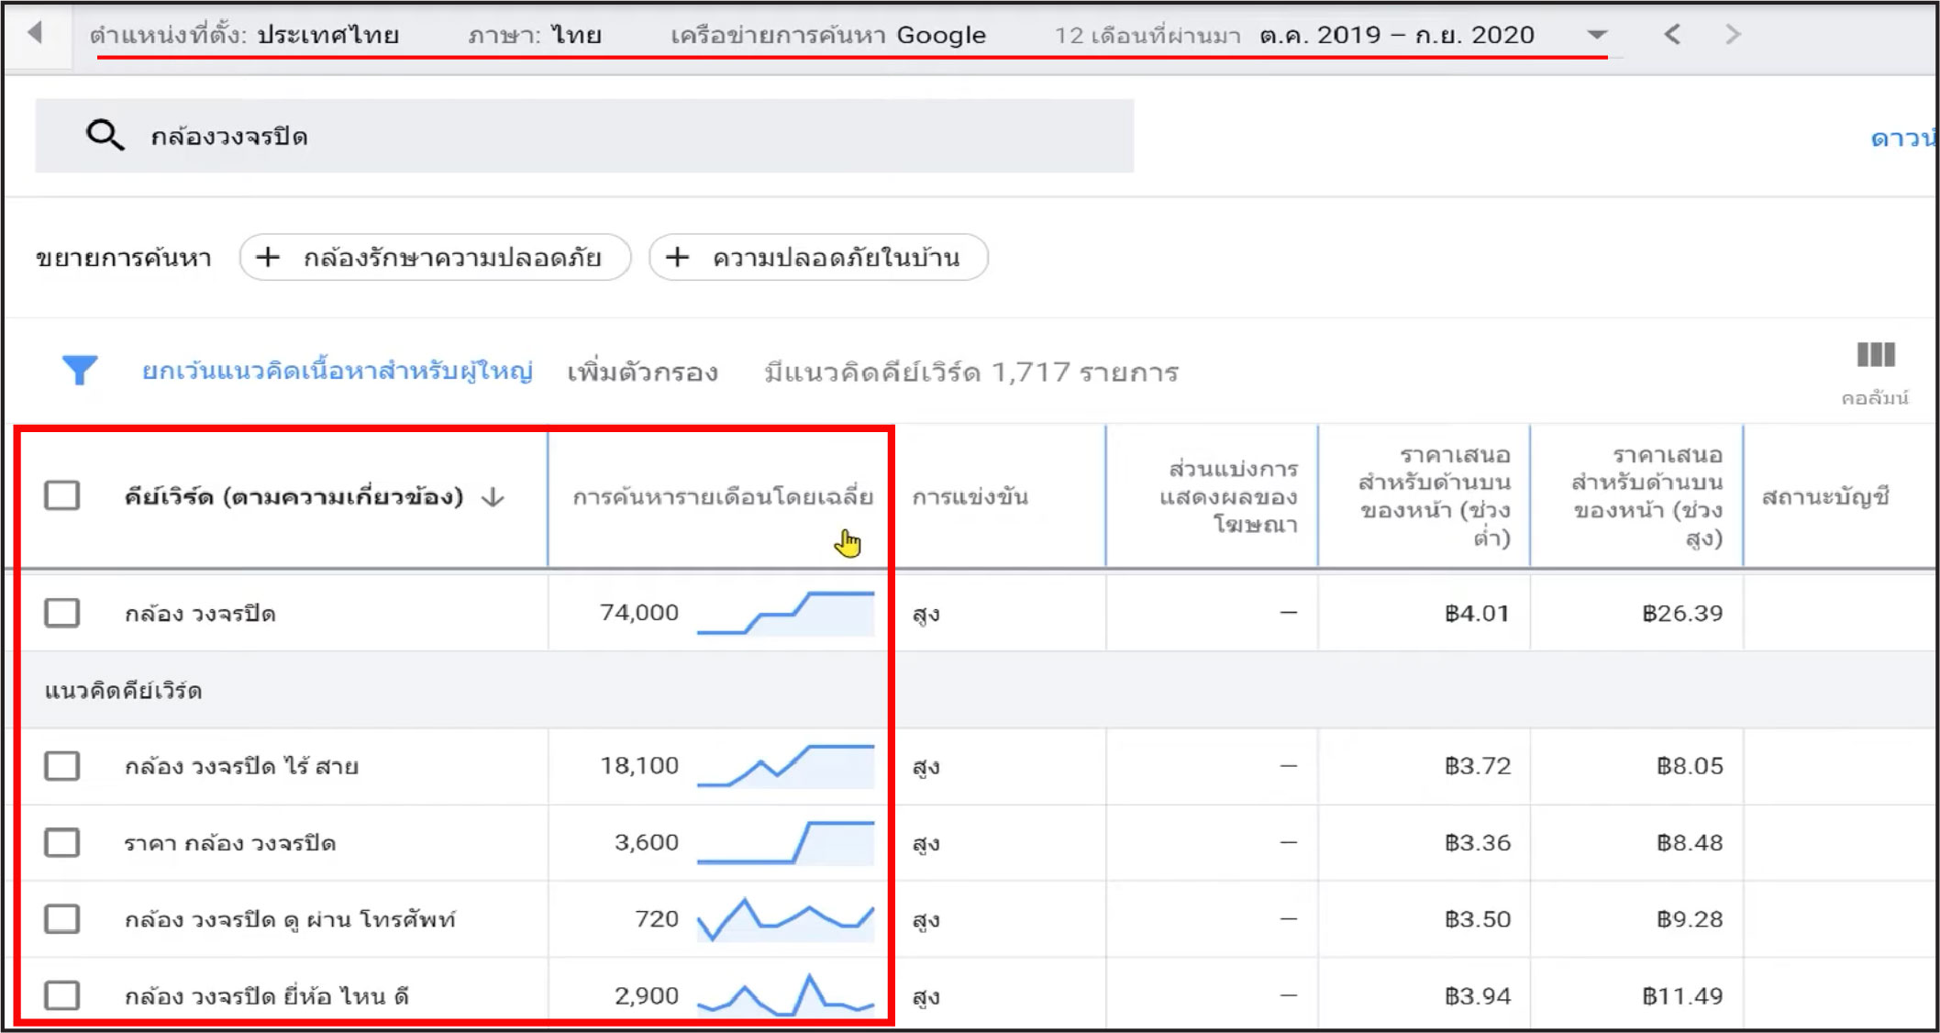The width and height of the screenshot is (1940, 1033).
Task: Open trend chart for the 74,000 searches row
Action: (x=785, y=613)
